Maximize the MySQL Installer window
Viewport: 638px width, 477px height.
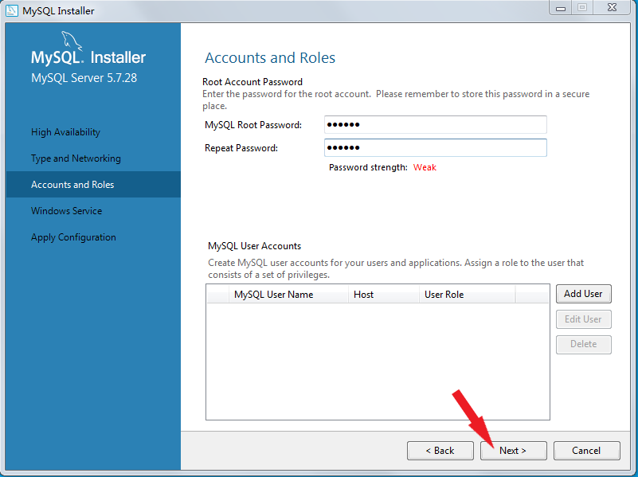(582, 8)
